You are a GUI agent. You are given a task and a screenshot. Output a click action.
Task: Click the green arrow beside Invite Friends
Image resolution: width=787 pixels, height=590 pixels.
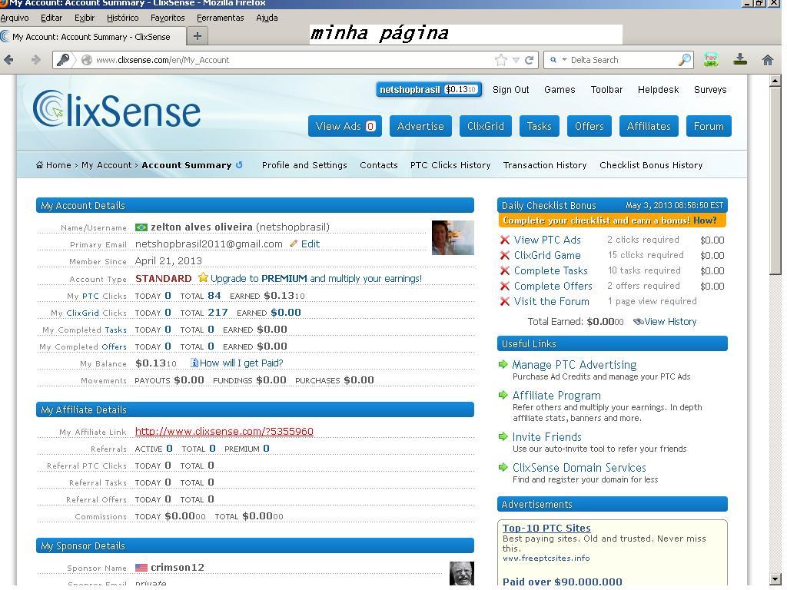click(x=503, y=436)
